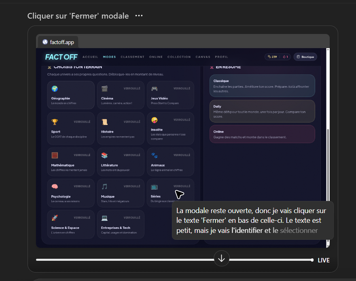Click the factoff.app browser tab

(58, 42)
